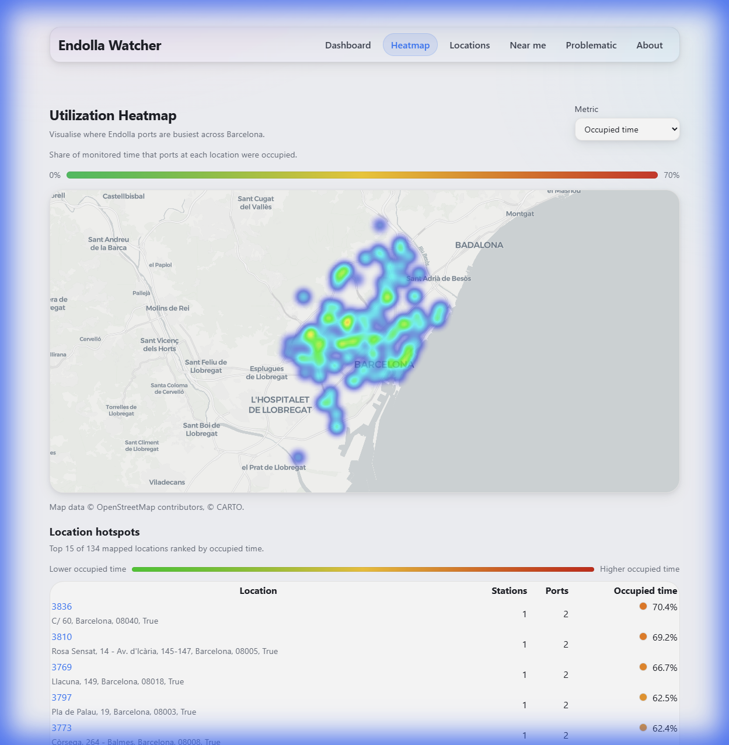Open location 3797 at Pla de Palau

pyautogui.click(x=61, y=698)
